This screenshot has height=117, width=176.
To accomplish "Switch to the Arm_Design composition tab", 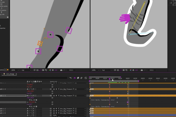I will 10,74.
